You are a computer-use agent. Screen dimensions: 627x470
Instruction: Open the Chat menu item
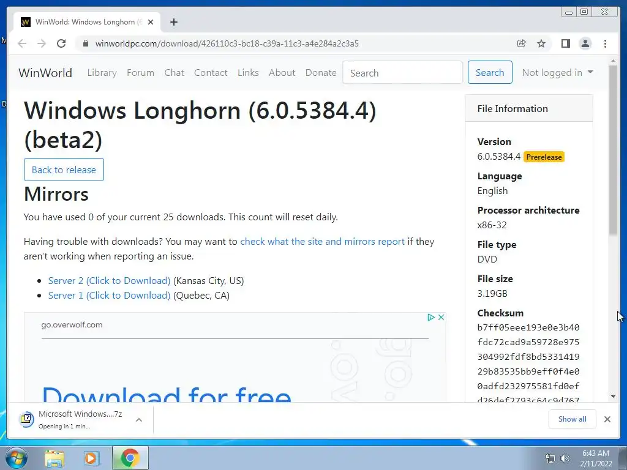[175, 73]
